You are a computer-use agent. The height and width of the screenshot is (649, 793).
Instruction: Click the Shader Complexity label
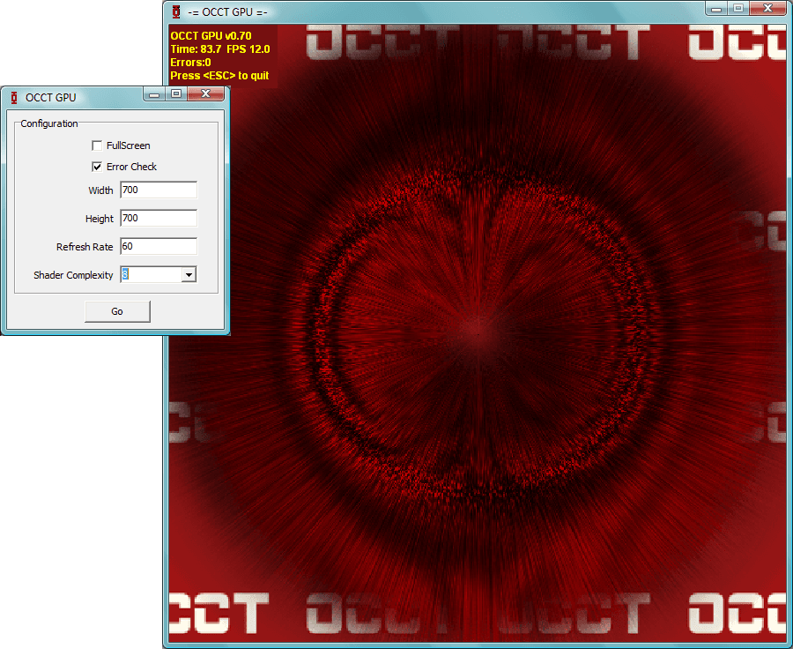(73, 275)
